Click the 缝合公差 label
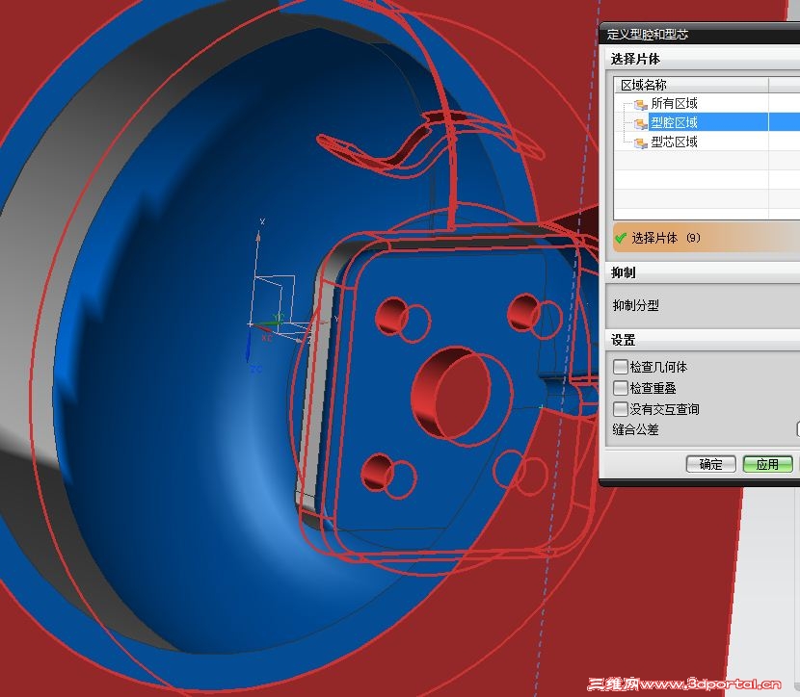The width and height of the screenshot is (800, 697). pos(636,429)
